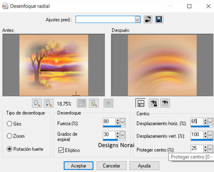Increase Proteger centro with up arrow
This screenshot has width=214, height=172.
pyautogui.click(x=206, y=147)
